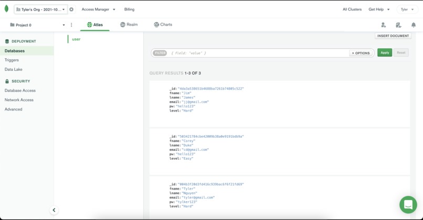The height and width of the screenshot is (220, 423).
Task: Open Advanced security settings
Action: pos(13,109)
